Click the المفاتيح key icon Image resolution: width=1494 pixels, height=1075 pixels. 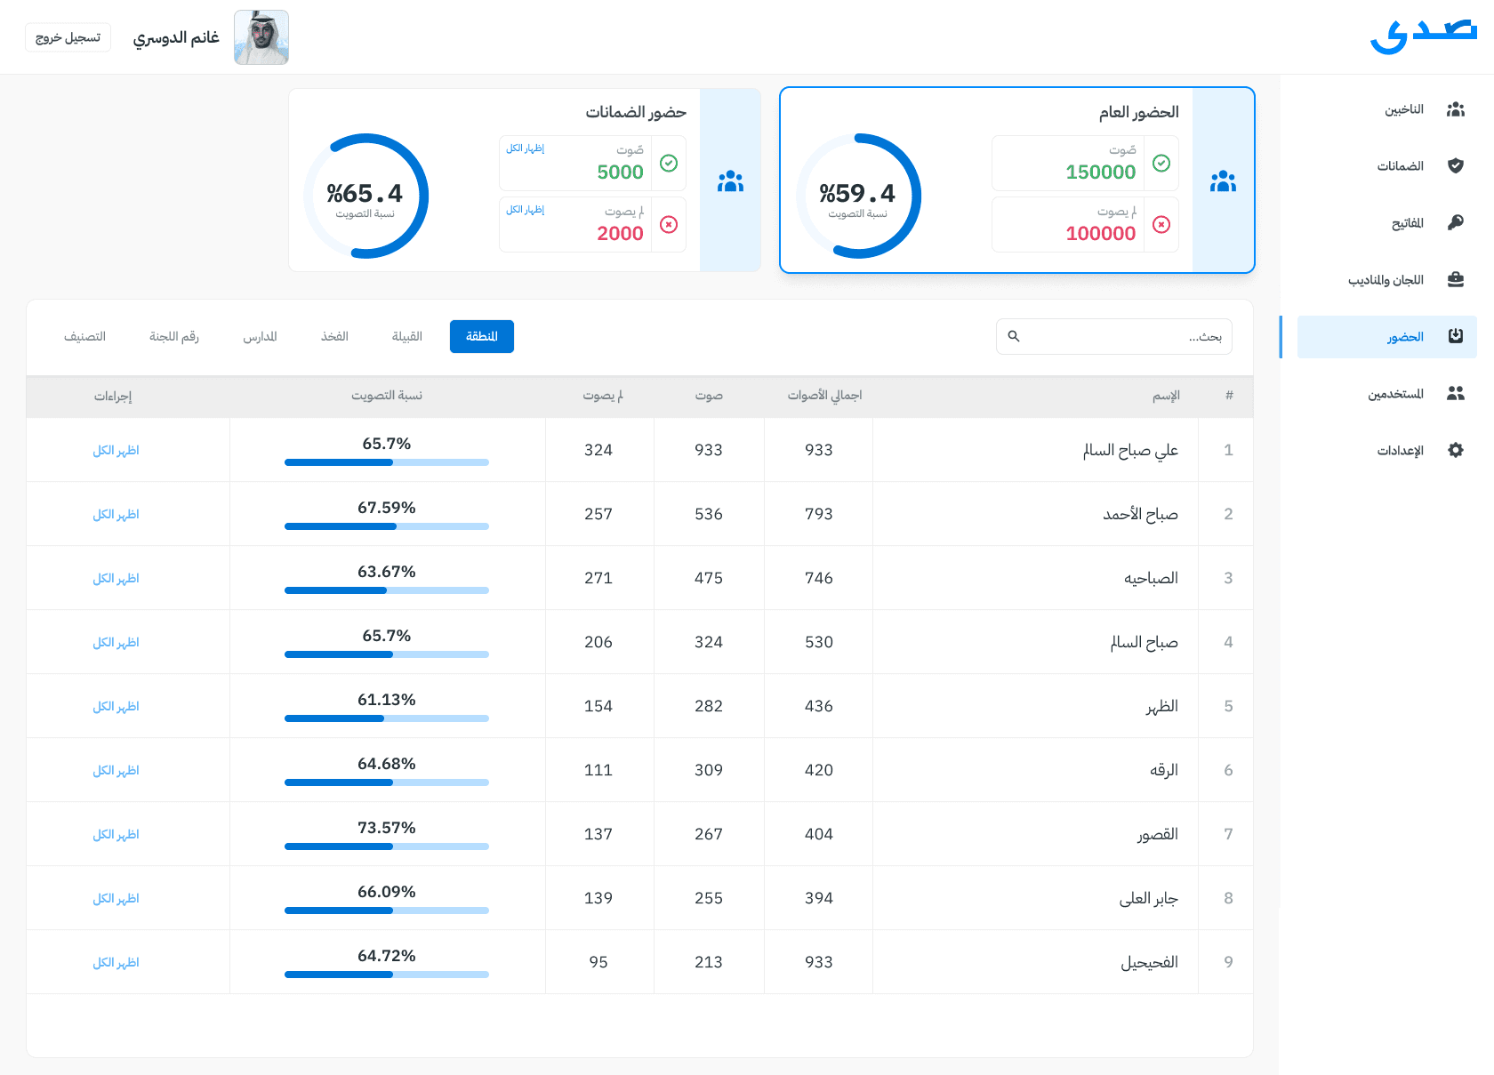[x=1455, y=222]
